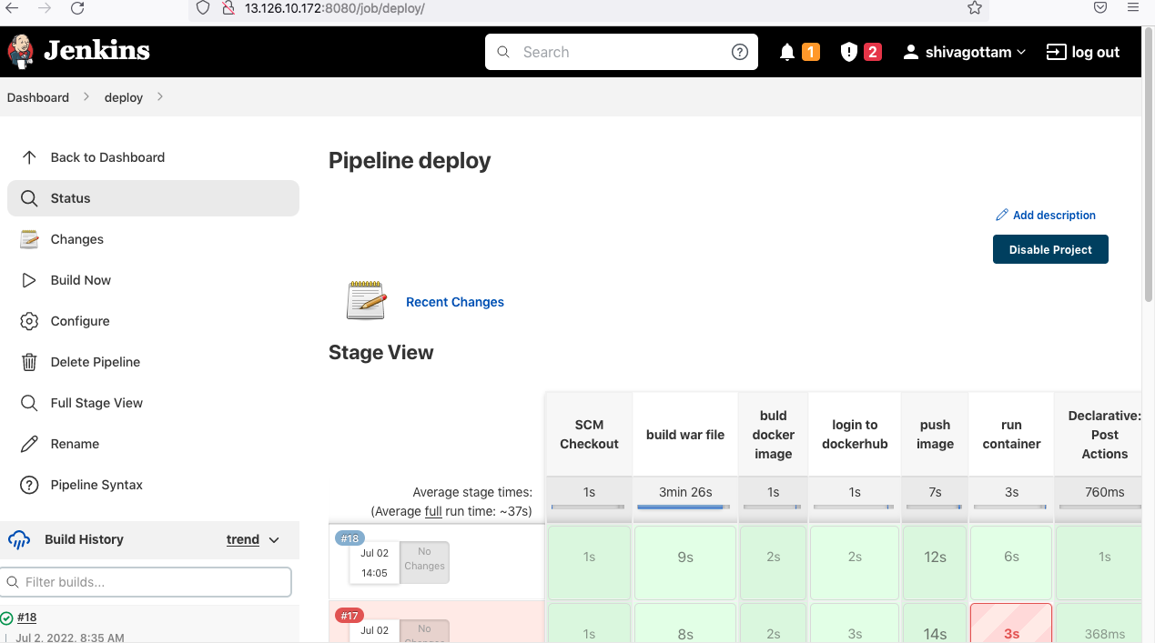The height and width of the screenshot is (643, 1155).
Task: Click the build war file average time bar
Action: 684,507
